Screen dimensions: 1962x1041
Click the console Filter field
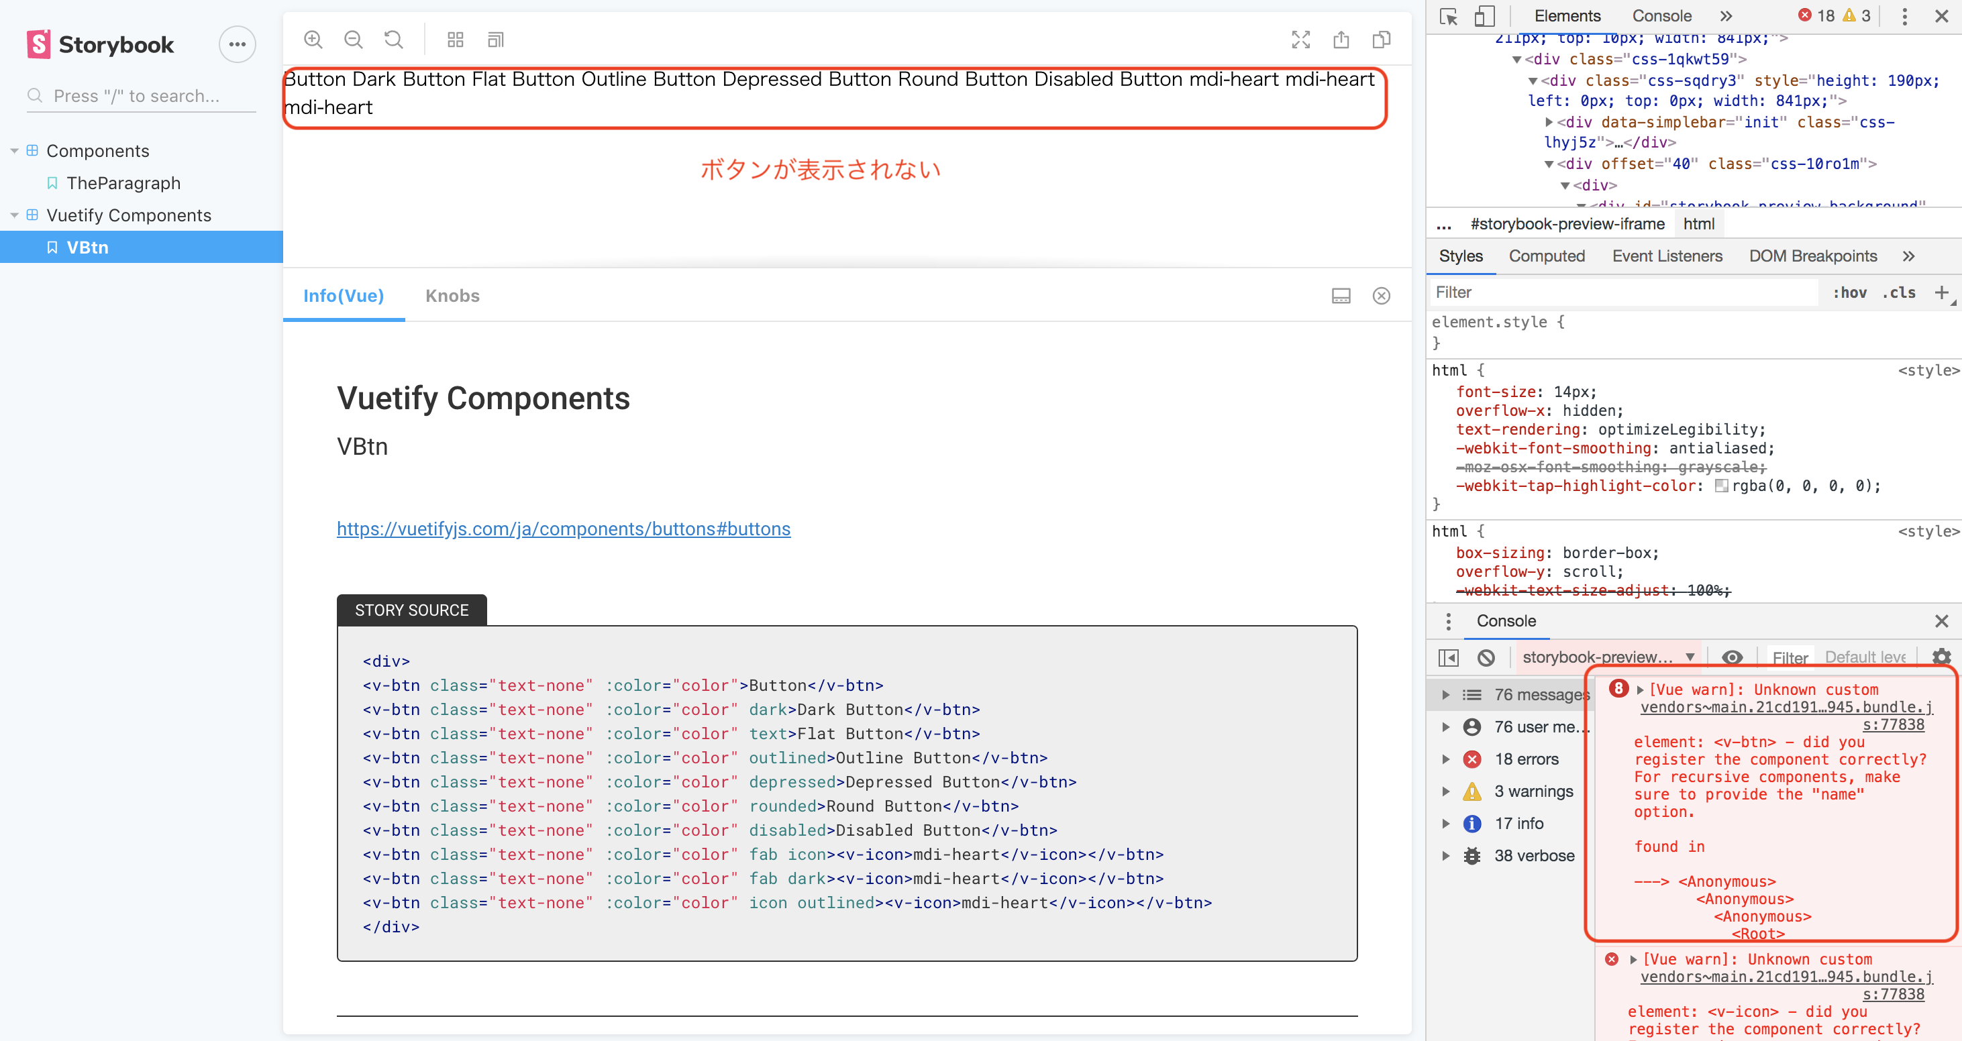1790,657
